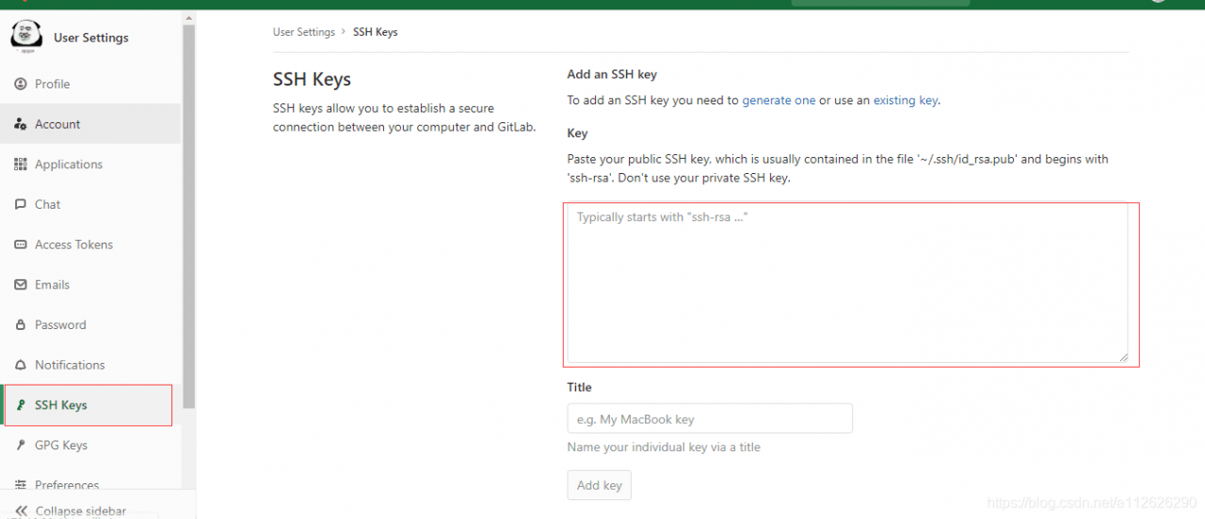Click the Chat bubble icon
Image resolution: width=1205 pixels, height=519 pixels.
21,204
